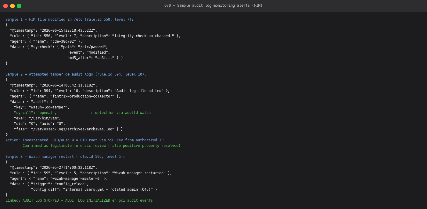
Task: Click the agent line with 'cde-38q702'
Action: click(46, 41)
